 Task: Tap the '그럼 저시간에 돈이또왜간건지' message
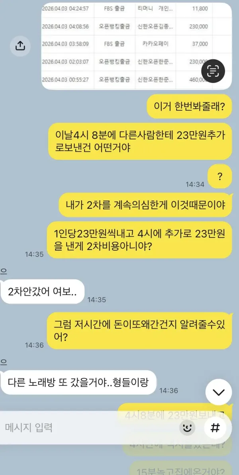(140, 330)
